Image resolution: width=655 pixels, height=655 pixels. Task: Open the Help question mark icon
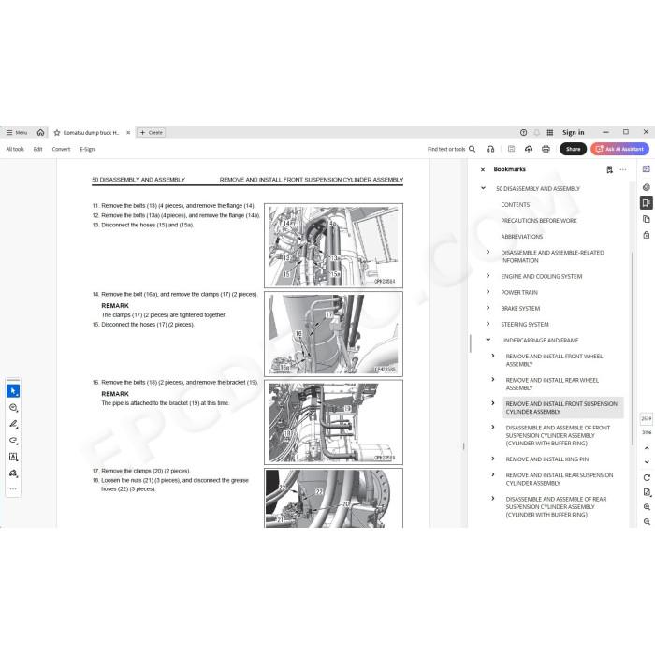523,133
